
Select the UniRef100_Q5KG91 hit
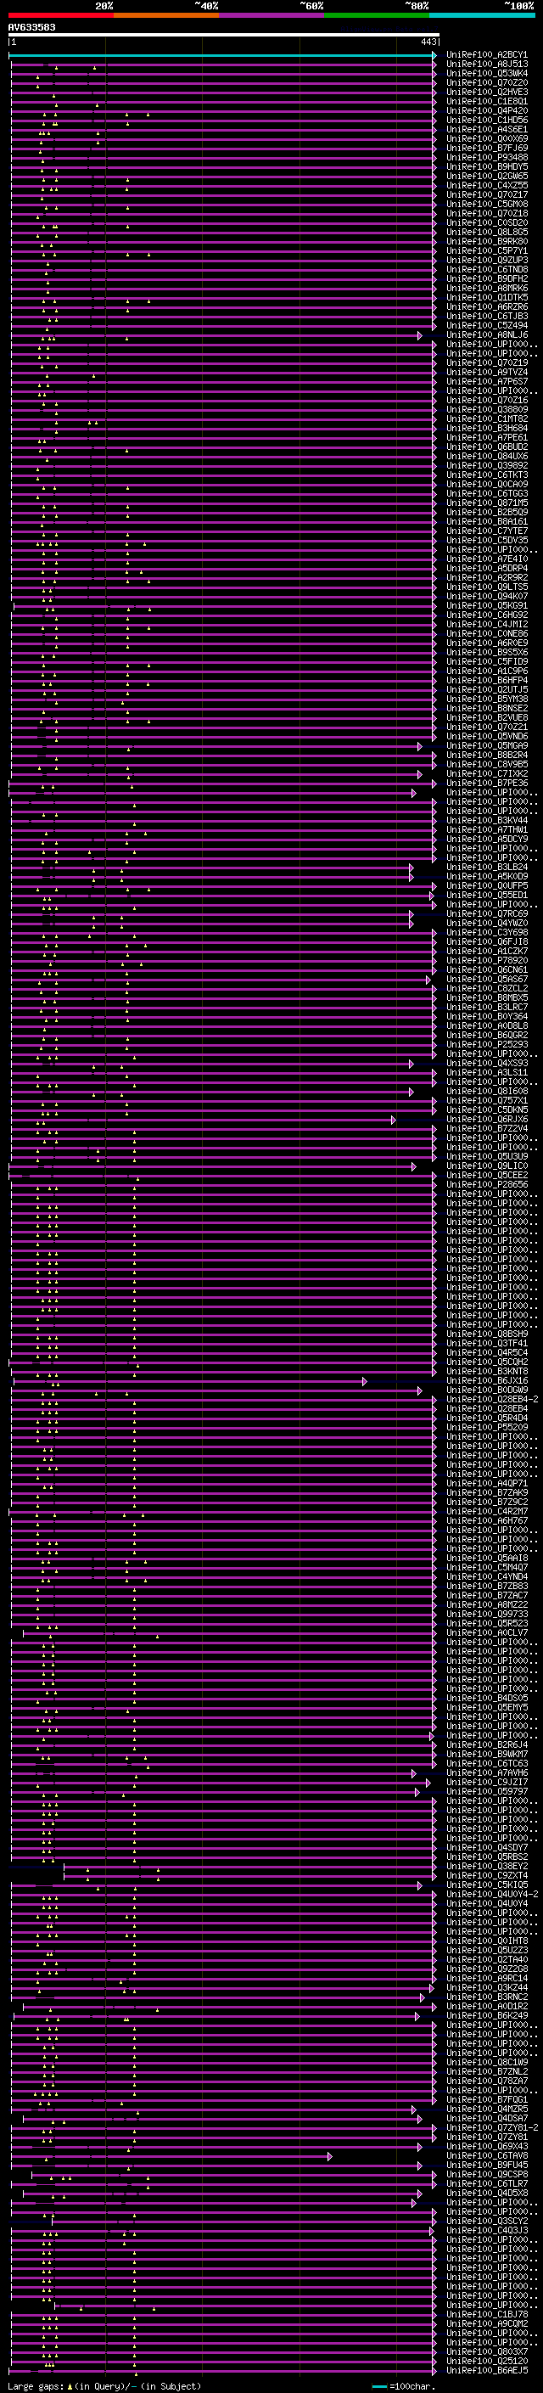point(487,604)
